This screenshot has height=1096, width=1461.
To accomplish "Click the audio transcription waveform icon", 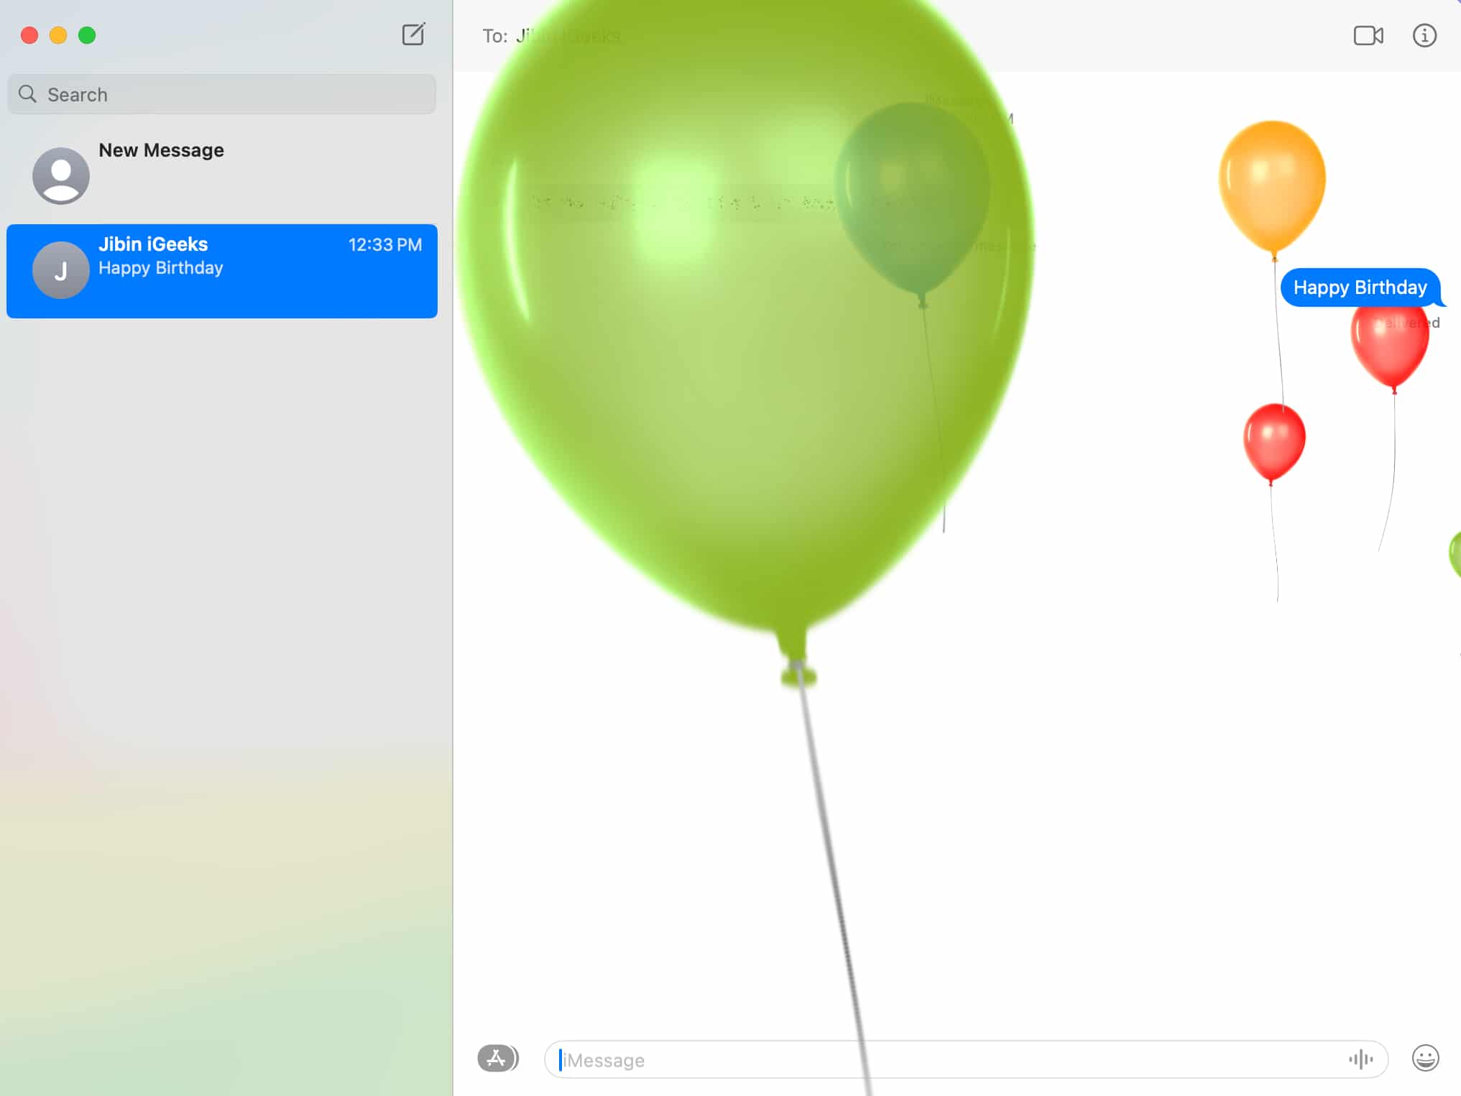I will tap(1362, 1059).
